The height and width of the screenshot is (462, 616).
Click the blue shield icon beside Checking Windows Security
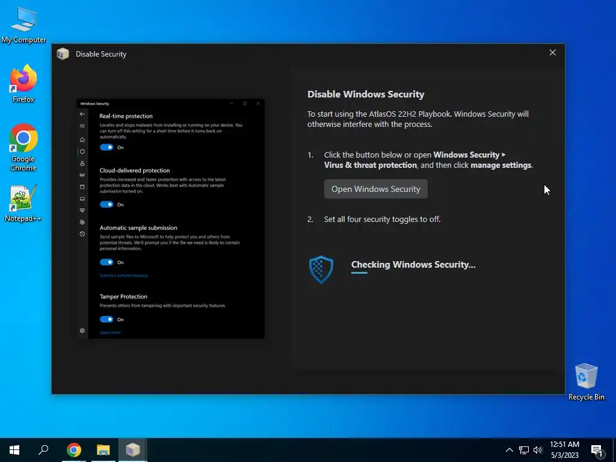pyautogui.click(x=321, y=269)
